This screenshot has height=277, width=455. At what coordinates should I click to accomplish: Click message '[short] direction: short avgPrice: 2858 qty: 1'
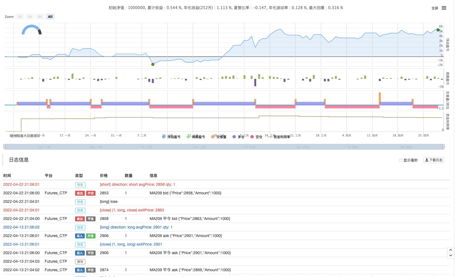point(137,184)
